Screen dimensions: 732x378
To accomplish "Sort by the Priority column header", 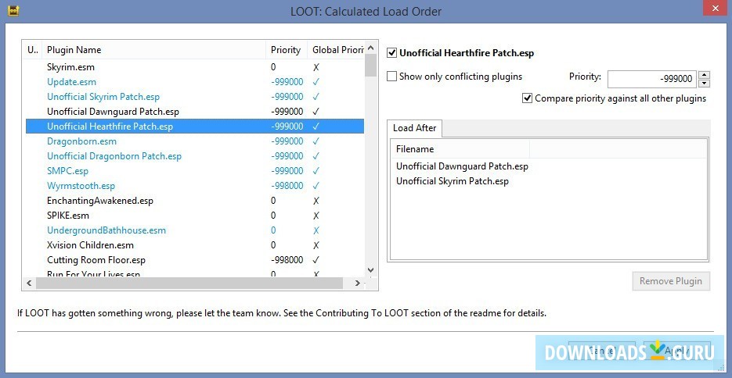I will pos(287,50).
